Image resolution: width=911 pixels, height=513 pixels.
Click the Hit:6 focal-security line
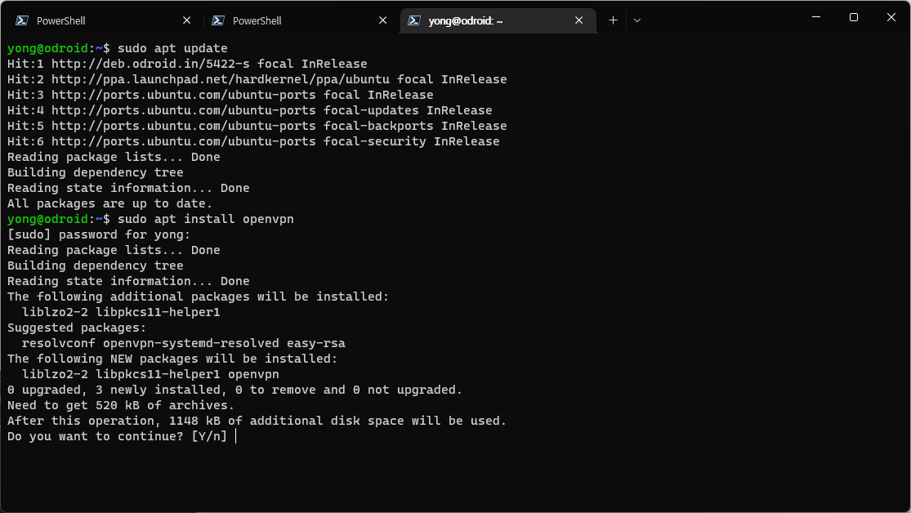[253, 141]
